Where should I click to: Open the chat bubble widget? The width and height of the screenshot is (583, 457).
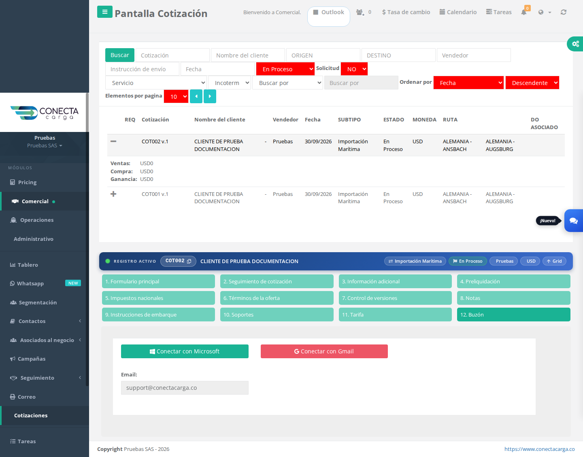pyautogui.click(x=574, y=221)
